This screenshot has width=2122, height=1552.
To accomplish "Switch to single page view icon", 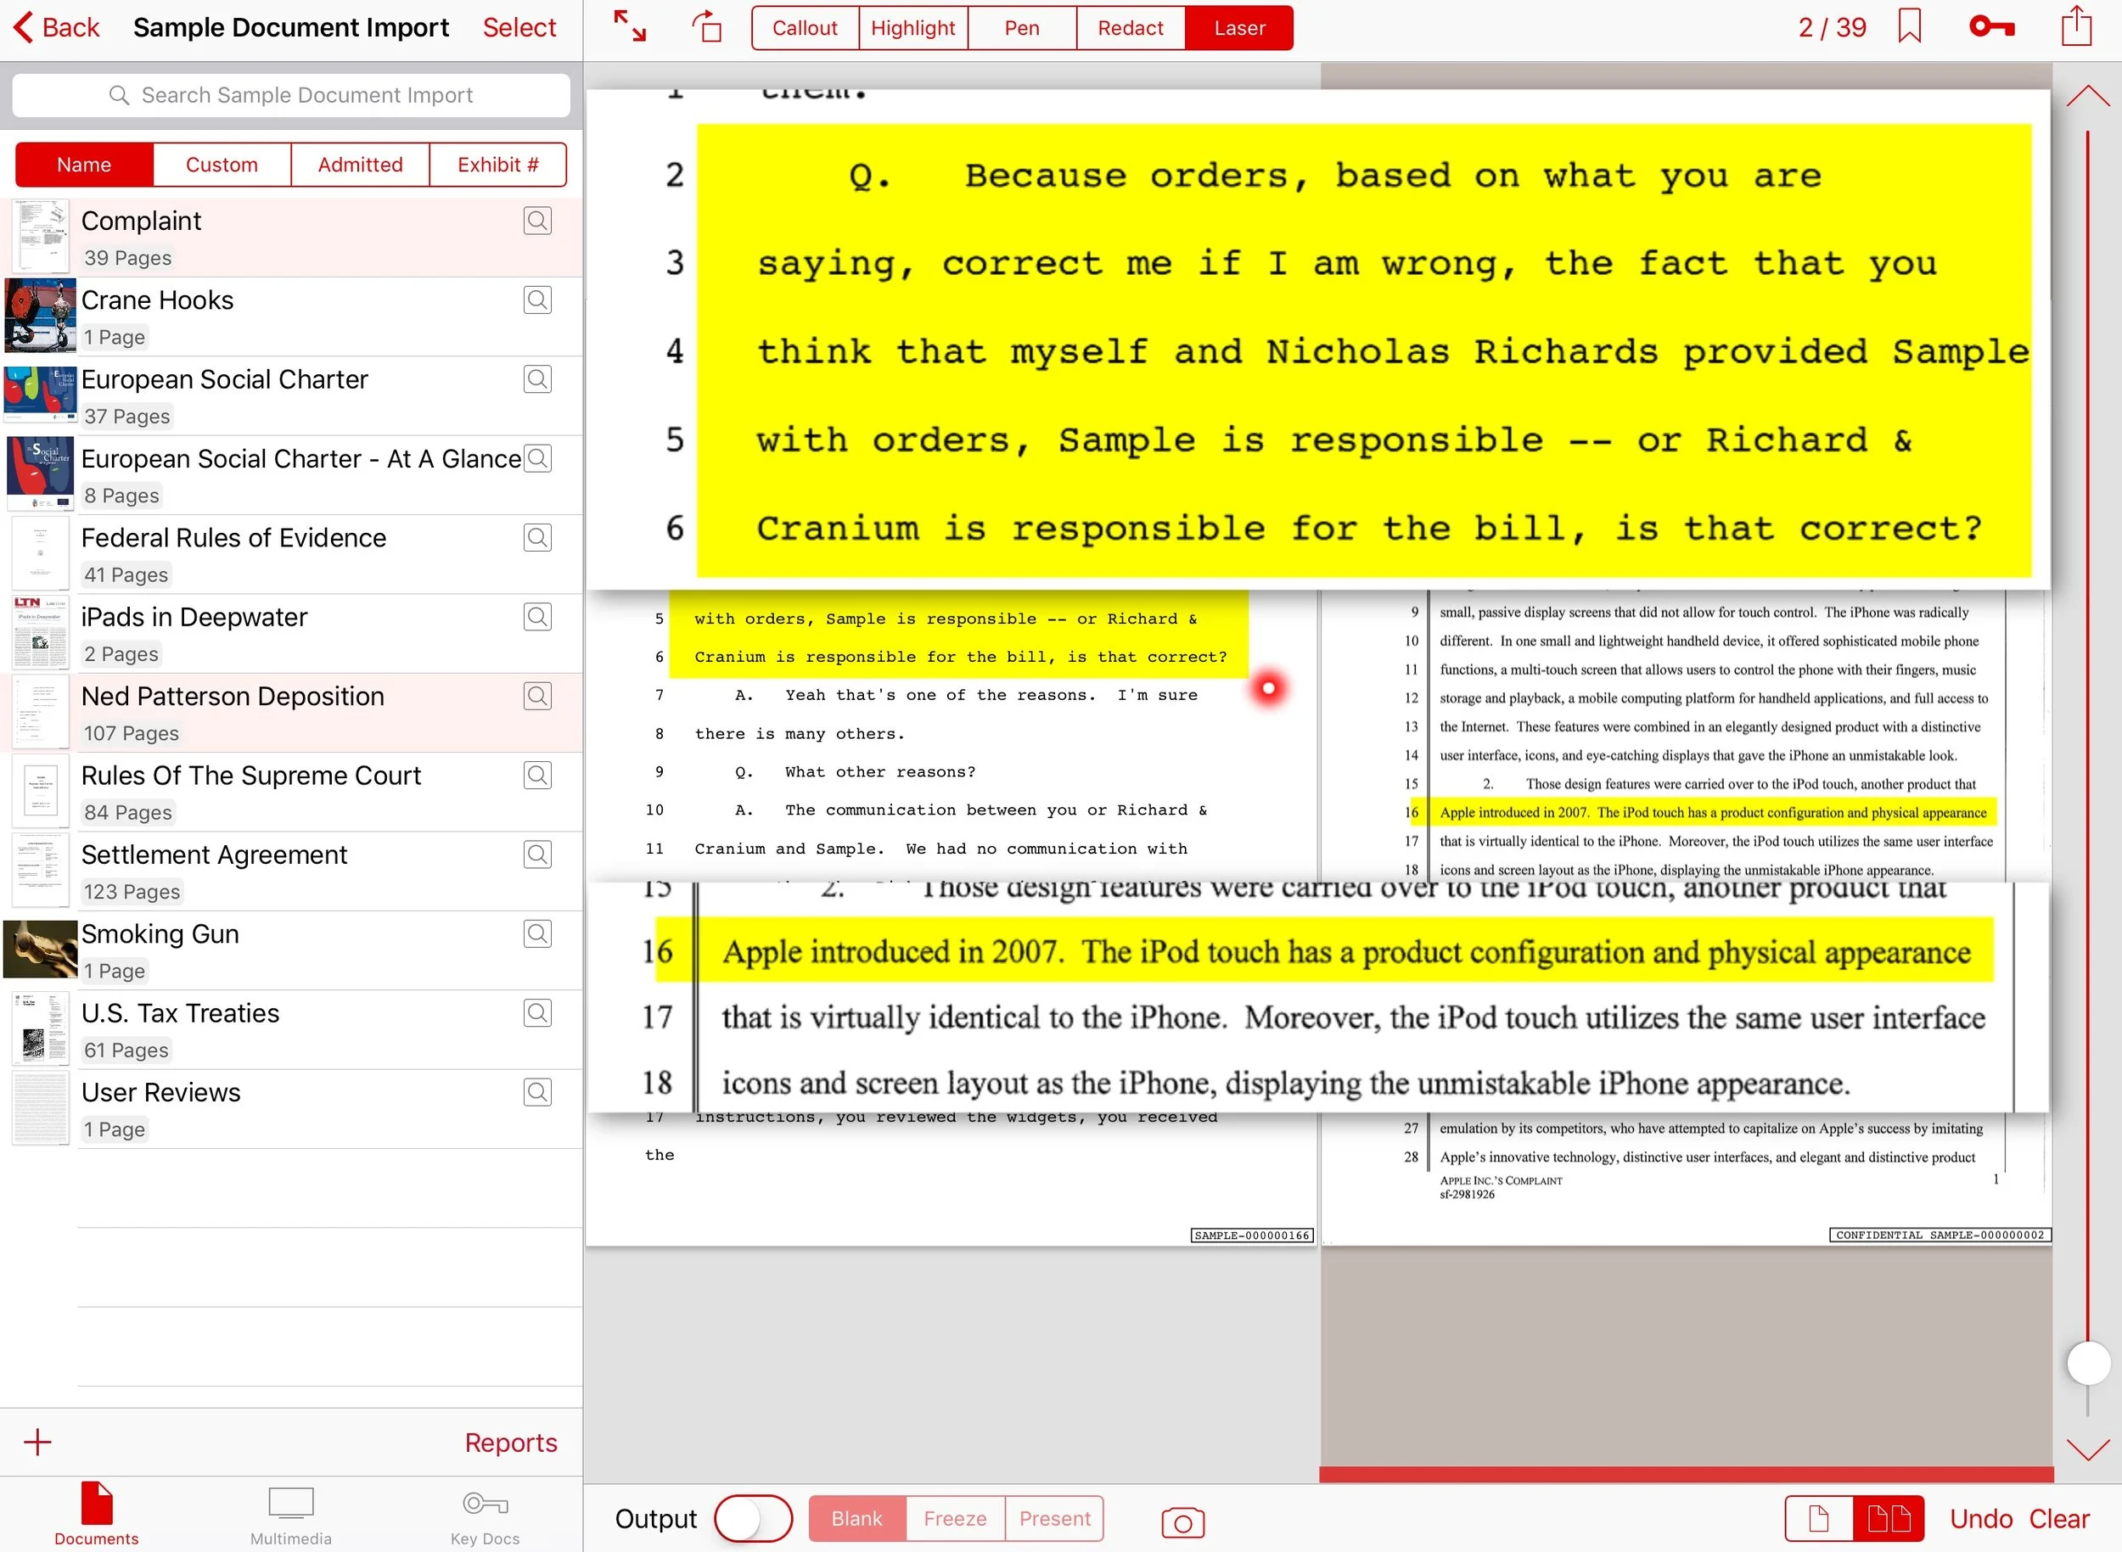I will tap(1818, 1518).
